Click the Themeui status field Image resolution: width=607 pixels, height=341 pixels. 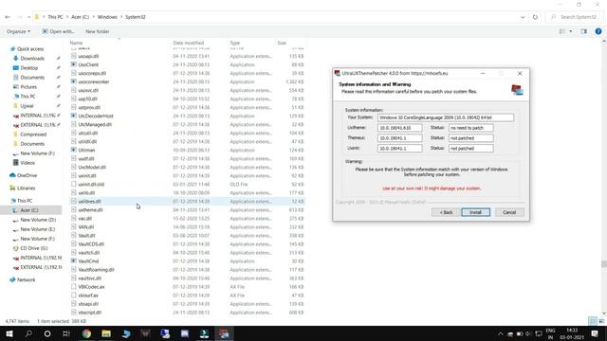pos(470,138)
